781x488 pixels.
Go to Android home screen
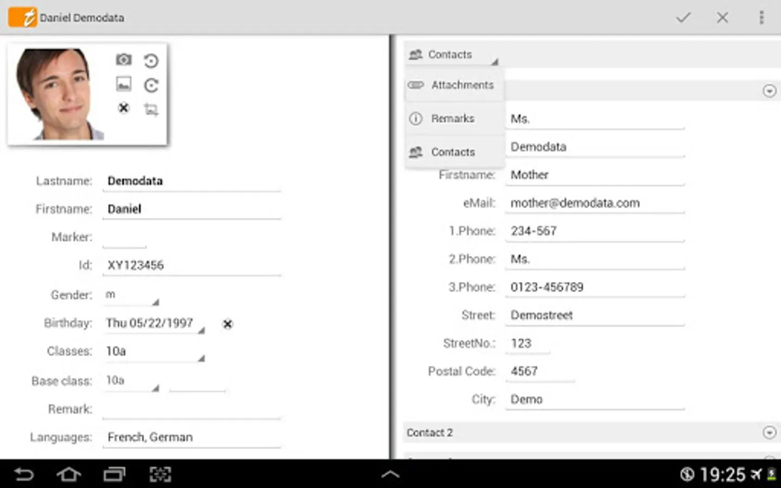tap(69, 474)
